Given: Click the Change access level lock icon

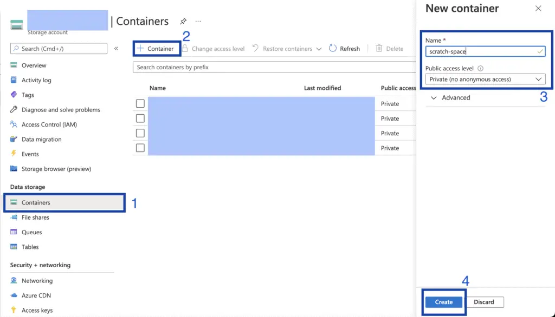Looking at the screenshot, I should click(x=185, y=49).
